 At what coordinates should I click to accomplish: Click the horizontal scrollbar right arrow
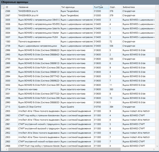(x=154, y=149)
